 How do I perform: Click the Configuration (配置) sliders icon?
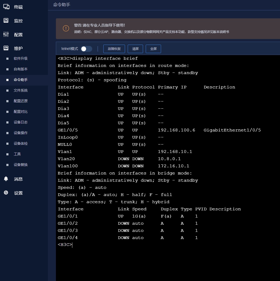click(x=6, y=34)
